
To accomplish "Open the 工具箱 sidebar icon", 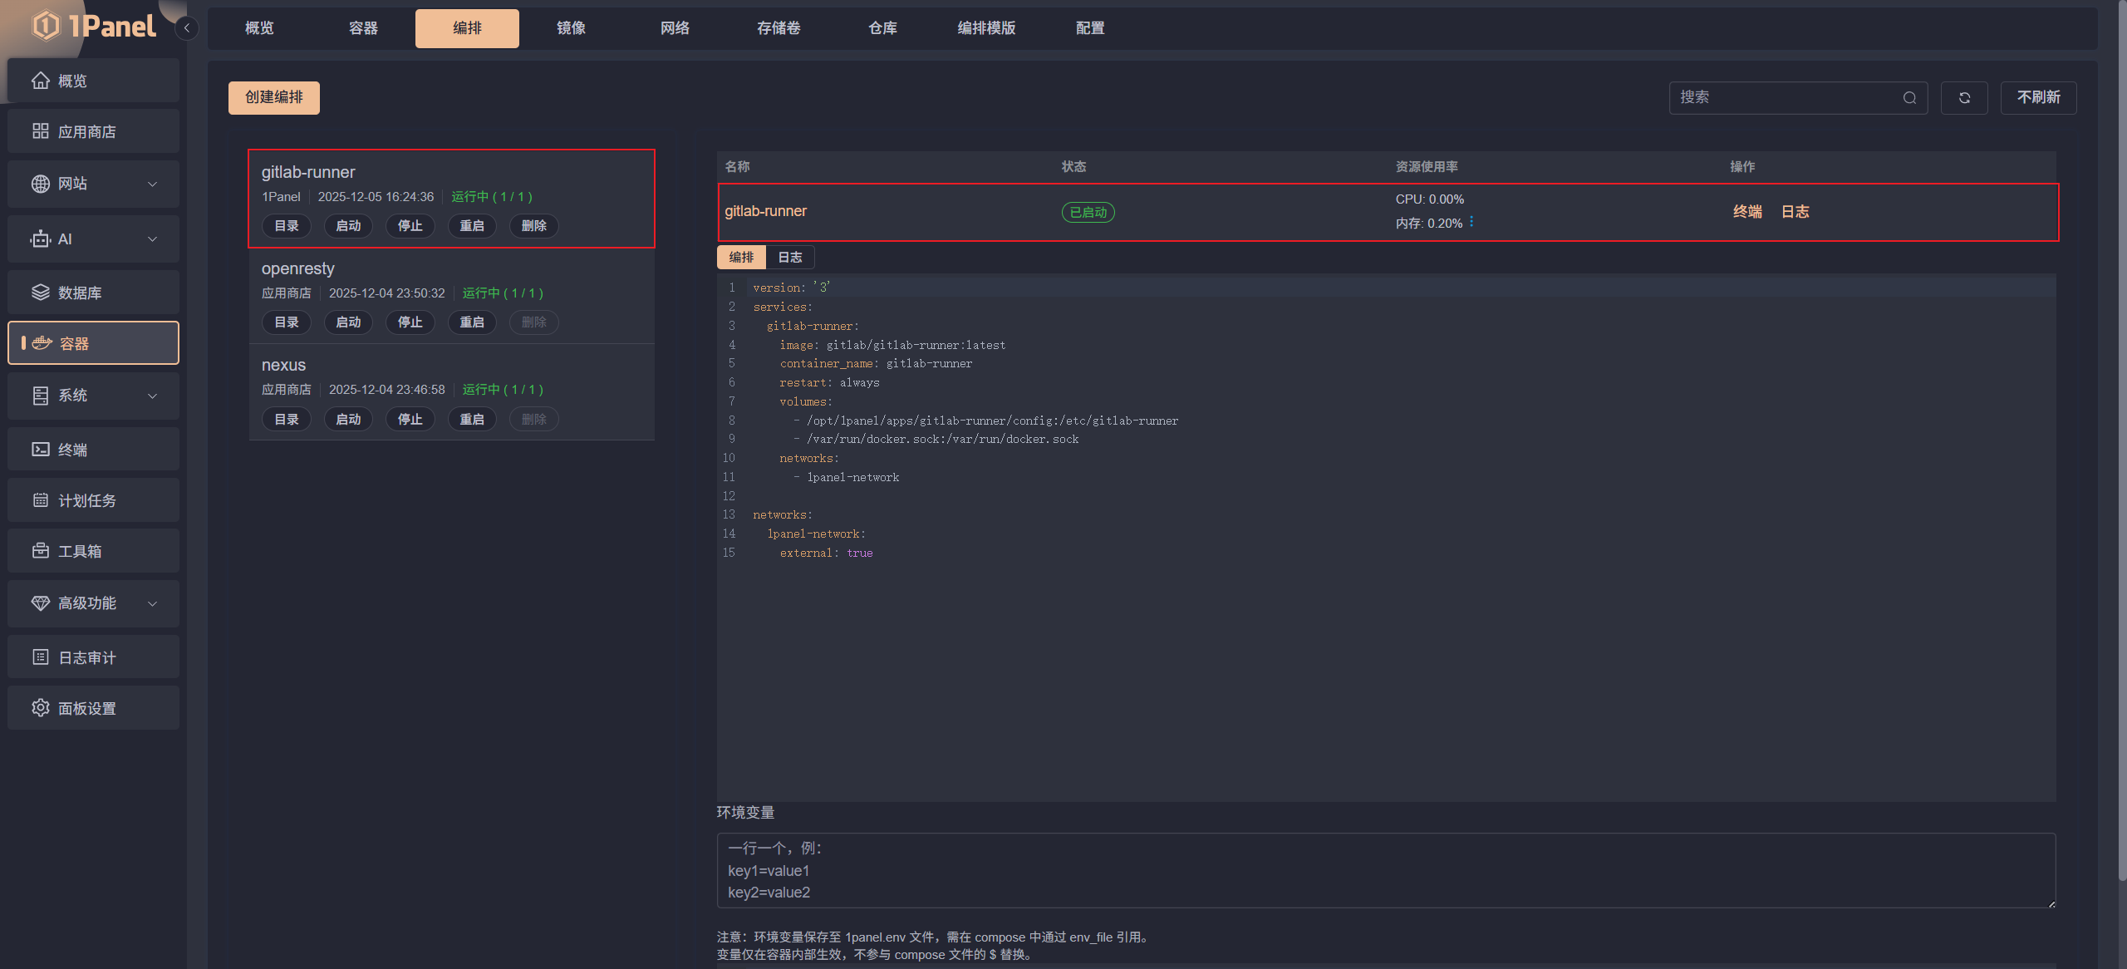I will coord(42,550).
